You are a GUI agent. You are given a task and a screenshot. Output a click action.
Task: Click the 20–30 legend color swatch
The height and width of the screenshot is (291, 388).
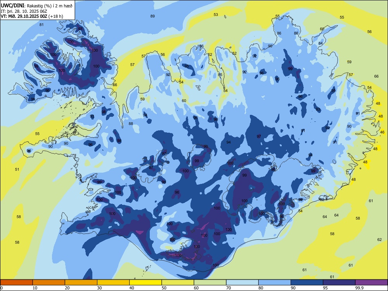pos(81,282)
